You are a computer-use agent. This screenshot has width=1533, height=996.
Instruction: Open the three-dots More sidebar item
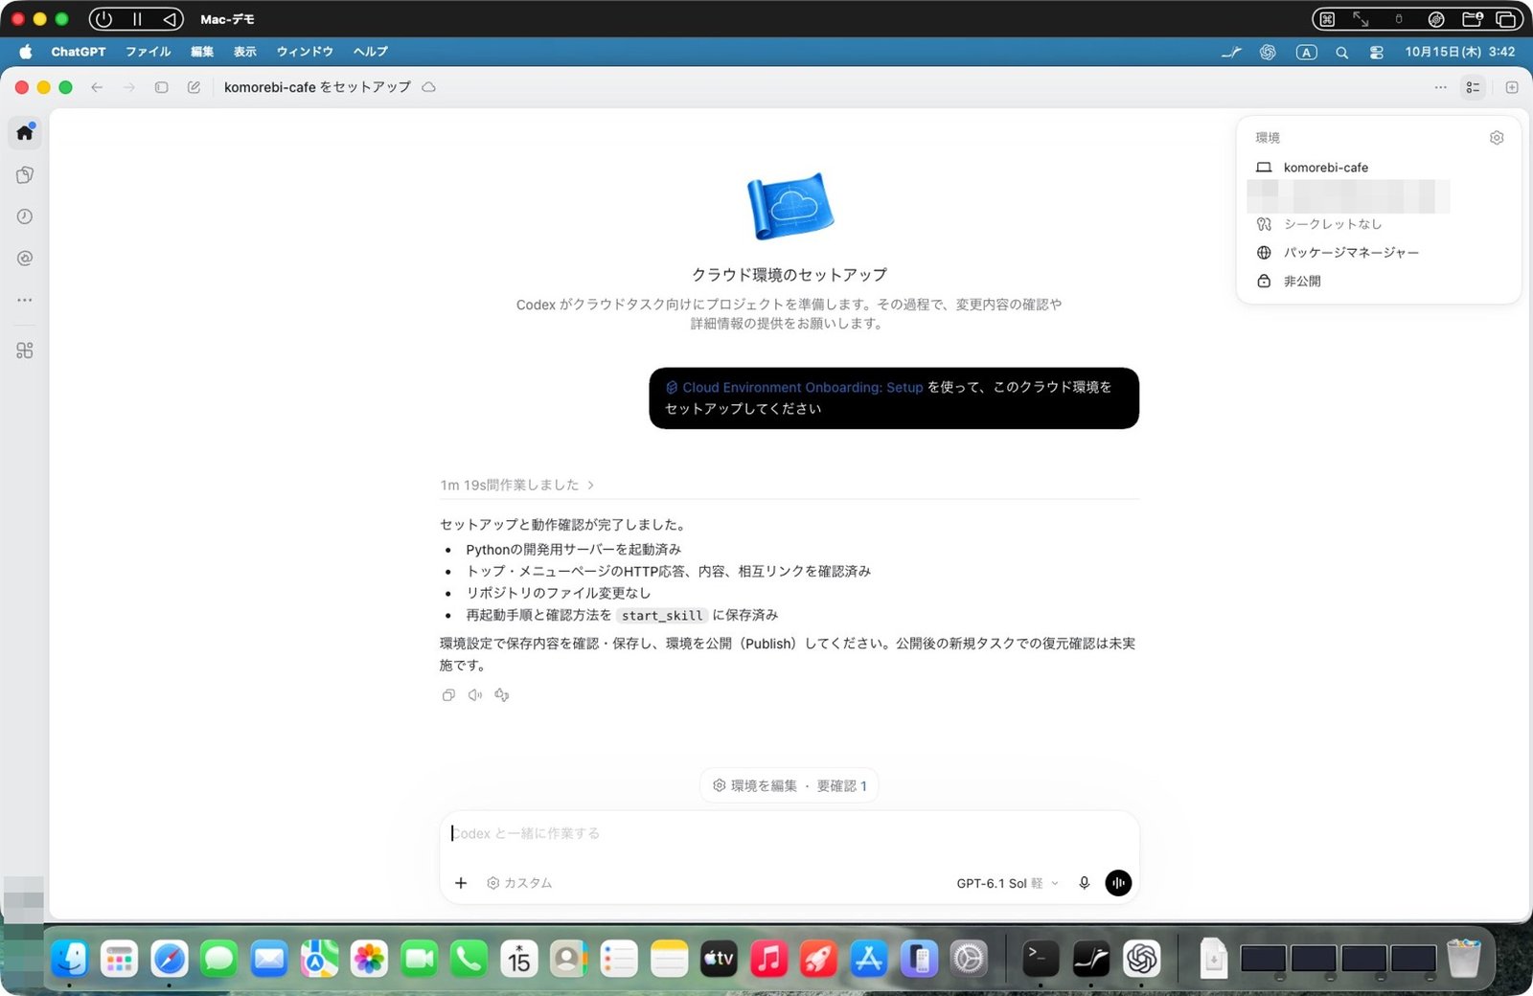tap(25, 300)
